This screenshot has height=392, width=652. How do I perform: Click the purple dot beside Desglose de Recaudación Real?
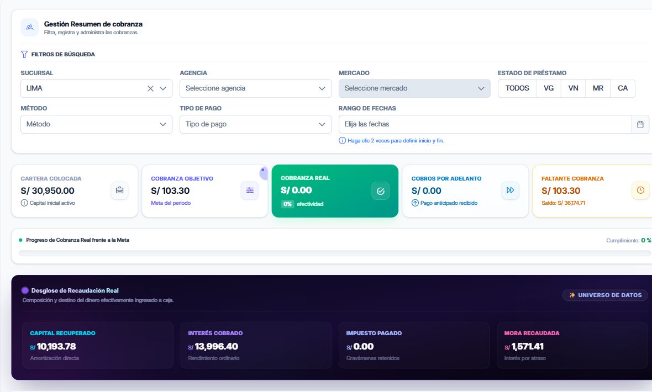point(25,290)
